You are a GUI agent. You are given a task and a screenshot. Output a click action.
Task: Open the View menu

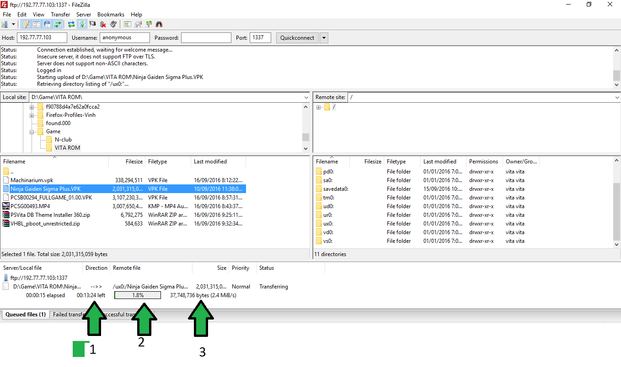click(x=39, y=15)
